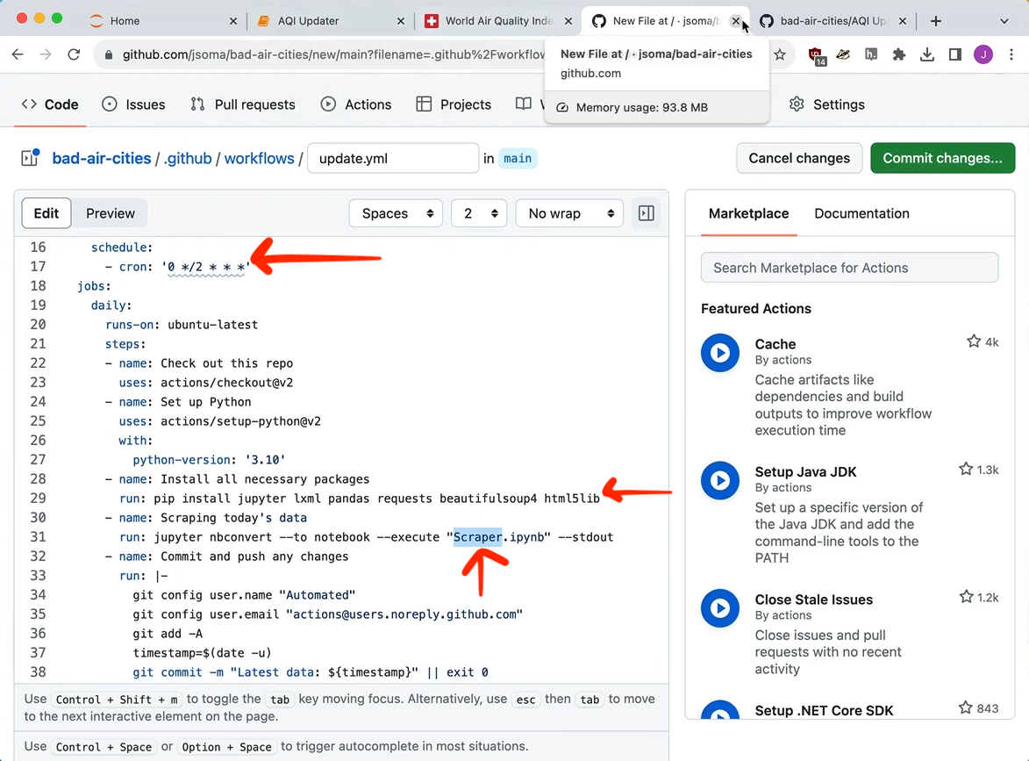1029x761 pixels.
Task: Edit the update.yml filename field
Action: (x=393, y=158)
